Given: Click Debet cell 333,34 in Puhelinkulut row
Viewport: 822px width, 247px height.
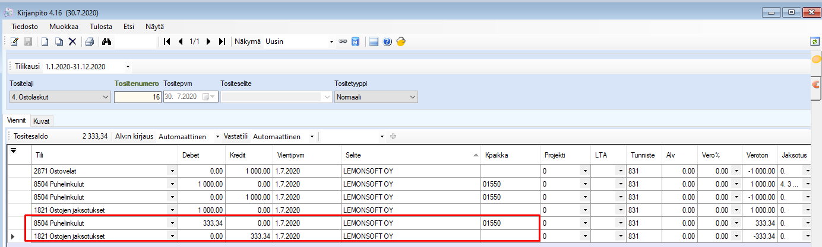Looking at the screenshot, I should (201, 223).
